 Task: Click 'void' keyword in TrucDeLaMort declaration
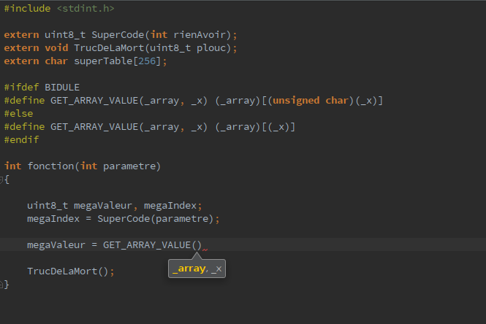(56, 48)
